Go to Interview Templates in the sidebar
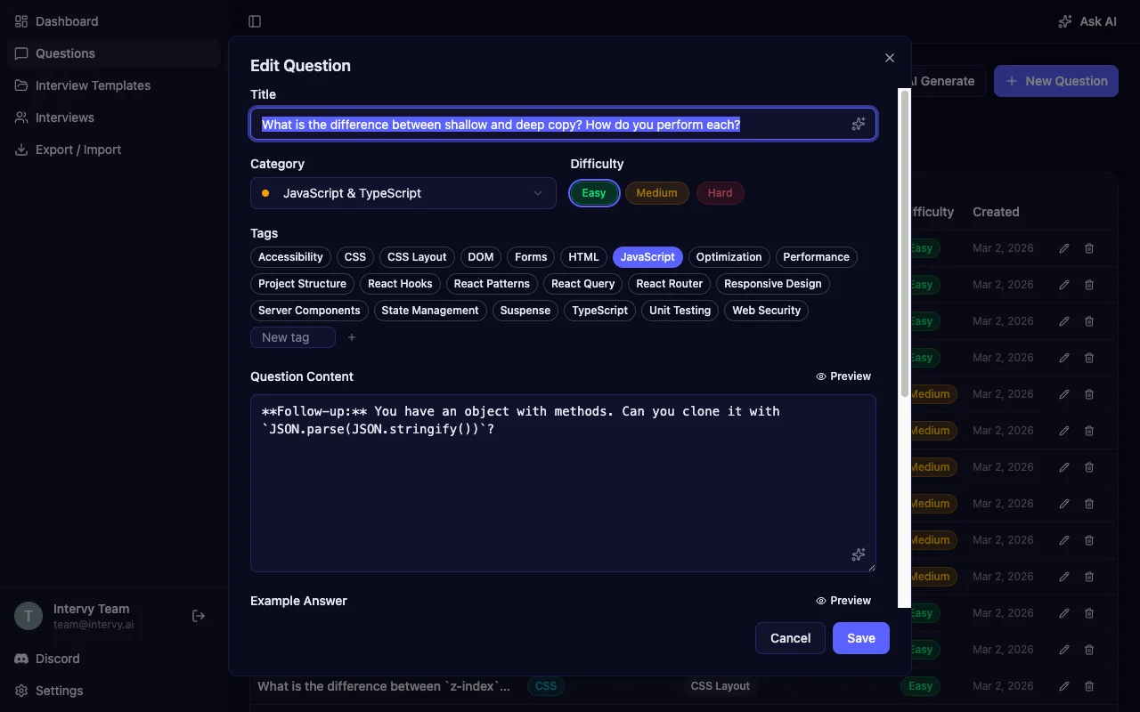 click(92, 85)
